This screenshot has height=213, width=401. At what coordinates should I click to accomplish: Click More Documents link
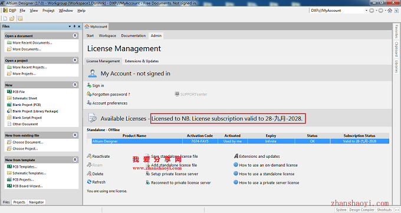(x=27, y=49)
